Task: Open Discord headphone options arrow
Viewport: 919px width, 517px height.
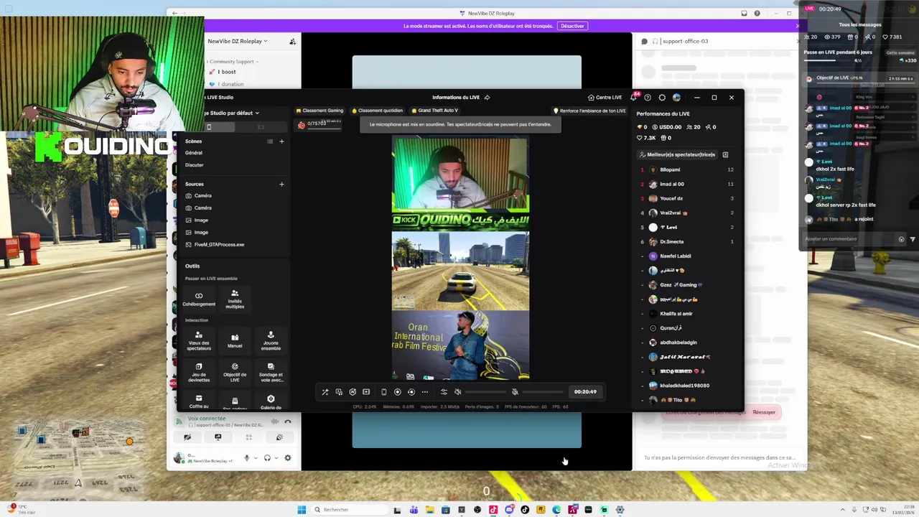Action: click(x=276, y=458)
